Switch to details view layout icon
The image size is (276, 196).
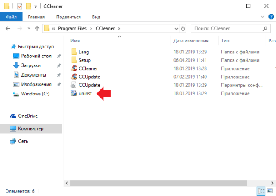point(261,191)
